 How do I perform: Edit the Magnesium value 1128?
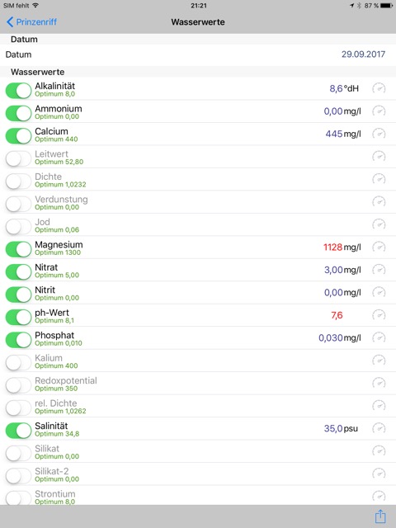click(x=332, y=247)
